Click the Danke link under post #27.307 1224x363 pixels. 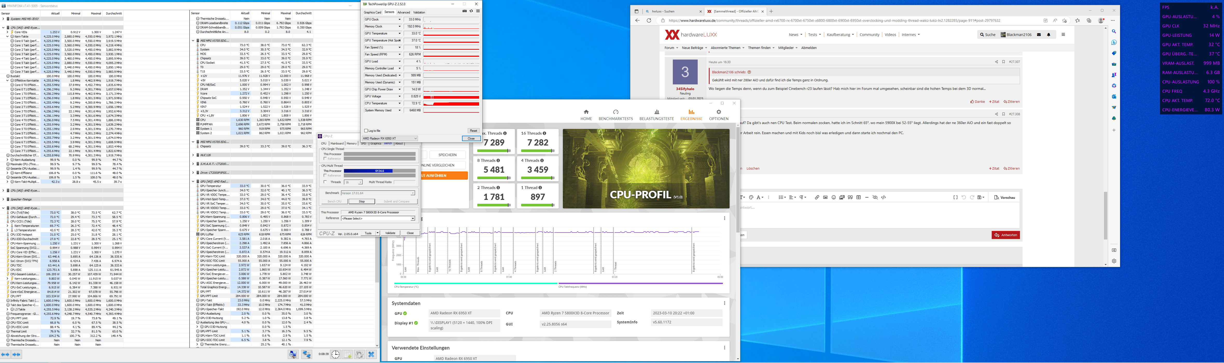[x=978, y=101]
